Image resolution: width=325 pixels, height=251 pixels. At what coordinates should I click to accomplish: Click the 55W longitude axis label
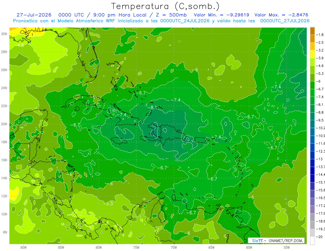tap(287, 247)
